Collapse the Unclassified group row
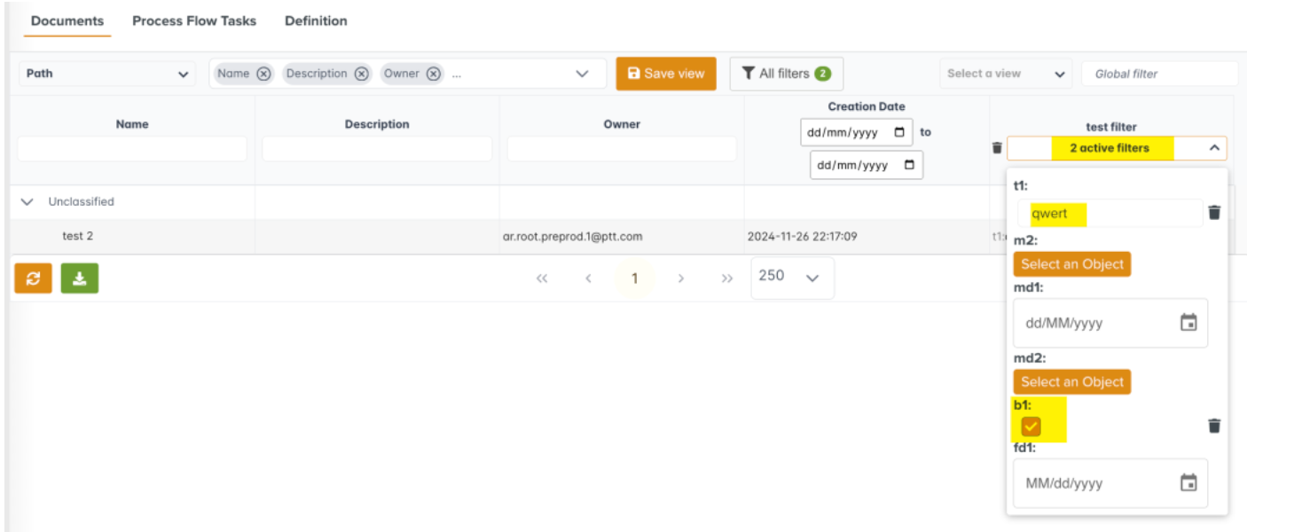Image resolution: width=1302 pixels, height=532 pixels. click(28, 202)
